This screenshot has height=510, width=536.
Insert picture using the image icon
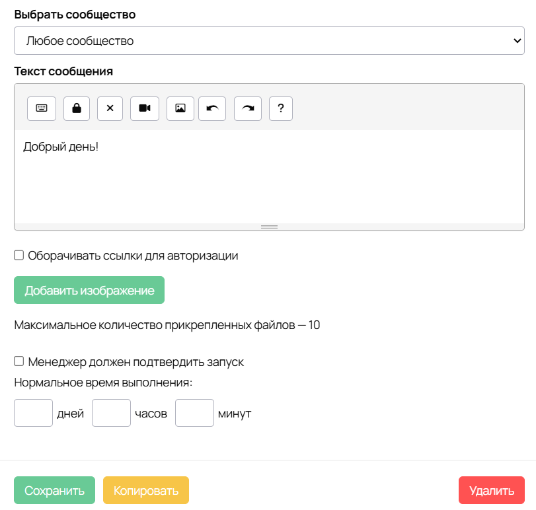coord(180,108)
